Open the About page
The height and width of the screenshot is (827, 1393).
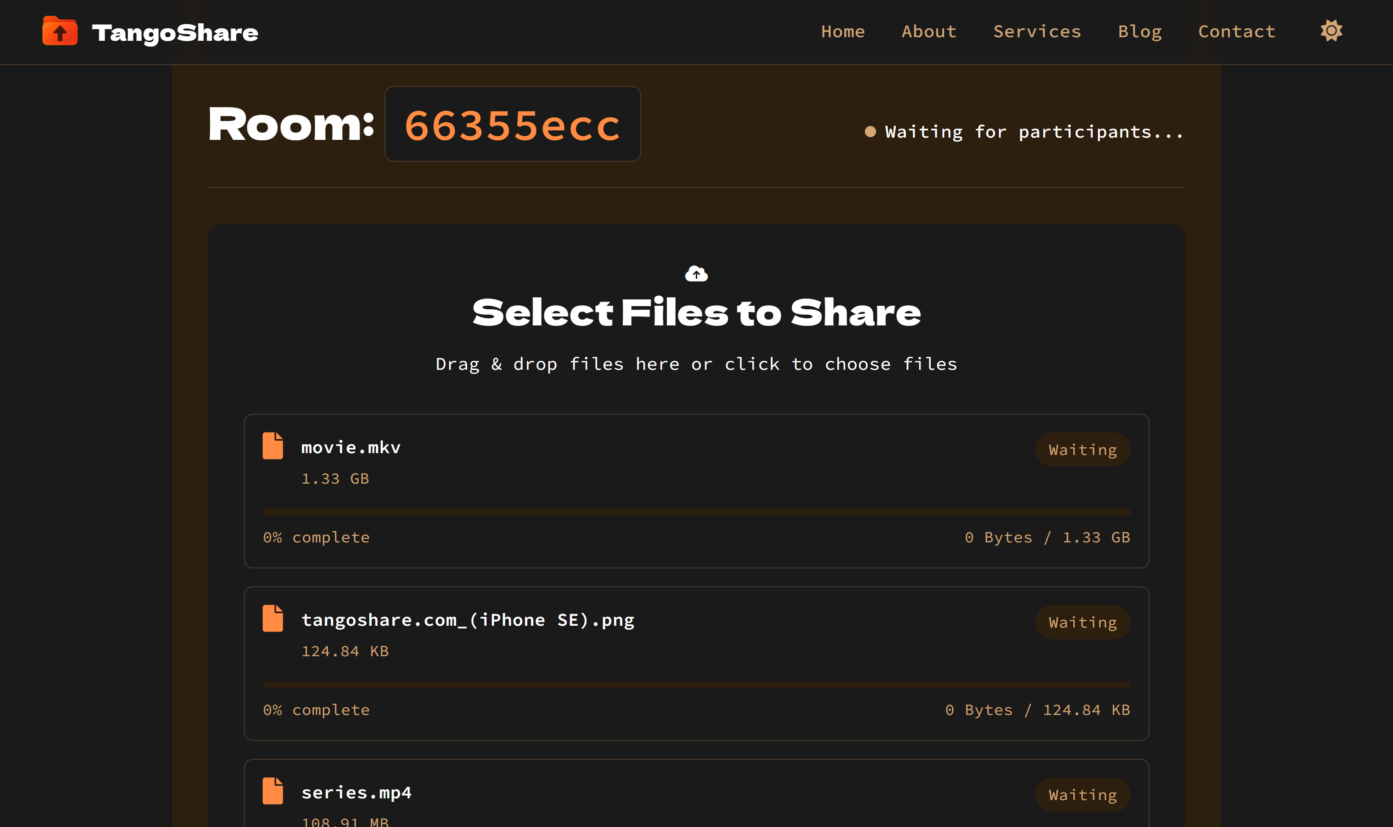929,31
